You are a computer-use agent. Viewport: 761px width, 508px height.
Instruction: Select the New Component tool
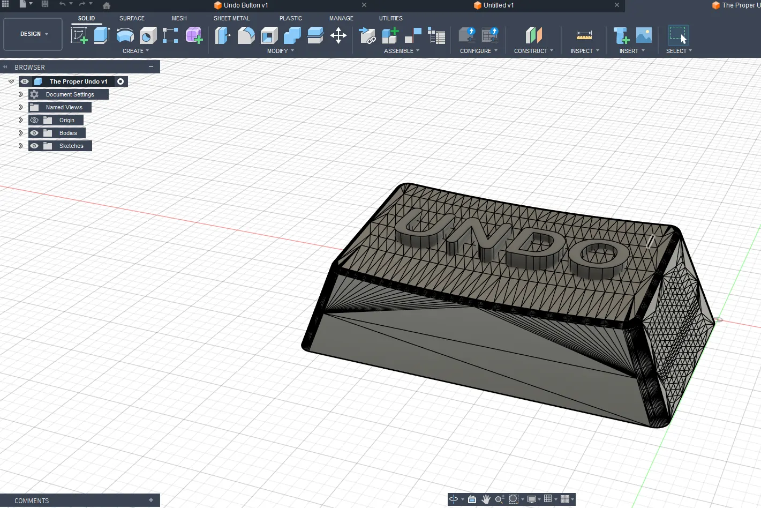[x=390, y=35]
